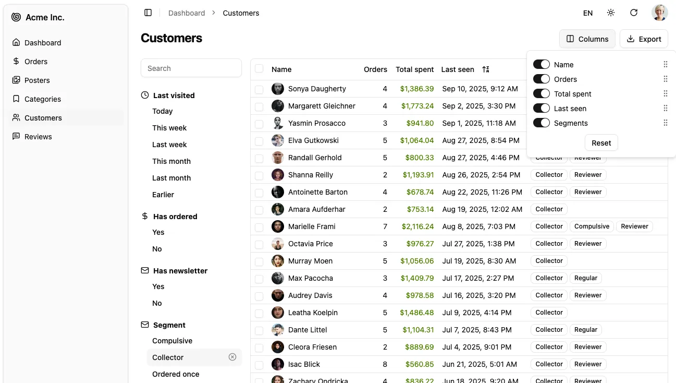Select all rows with header checkbox
The width and height of the screenshot is (676, 383).
point(259,69)
